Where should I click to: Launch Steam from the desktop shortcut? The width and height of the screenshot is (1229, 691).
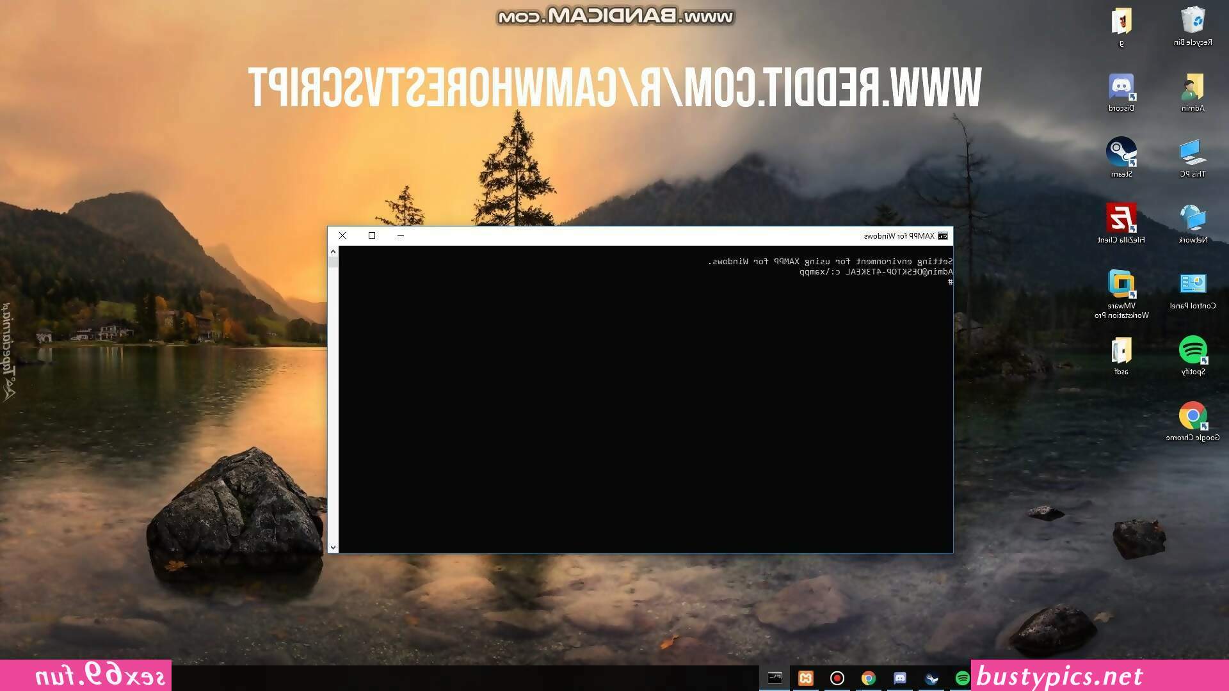(1121, 158)
